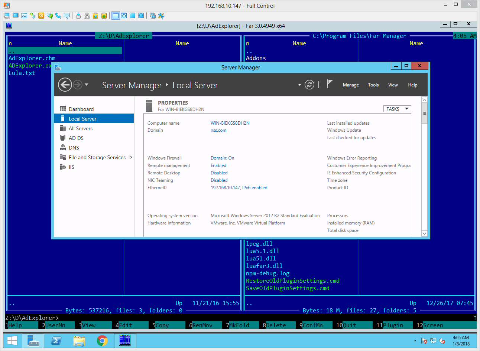
Task: Open AD DS in the sidebar
Action: (x=94, y=138)
